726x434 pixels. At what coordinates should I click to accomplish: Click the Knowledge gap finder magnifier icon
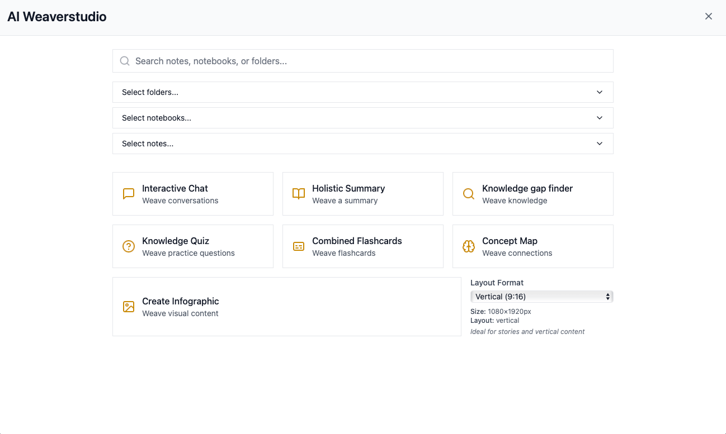[x=469, y=193]
